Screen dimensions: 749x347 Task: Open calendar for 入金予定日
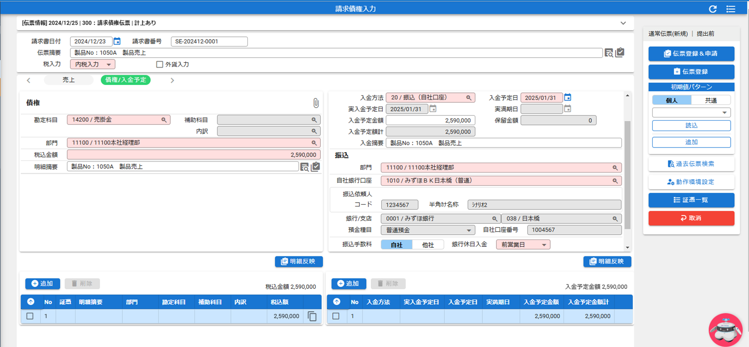click(568, 97)
